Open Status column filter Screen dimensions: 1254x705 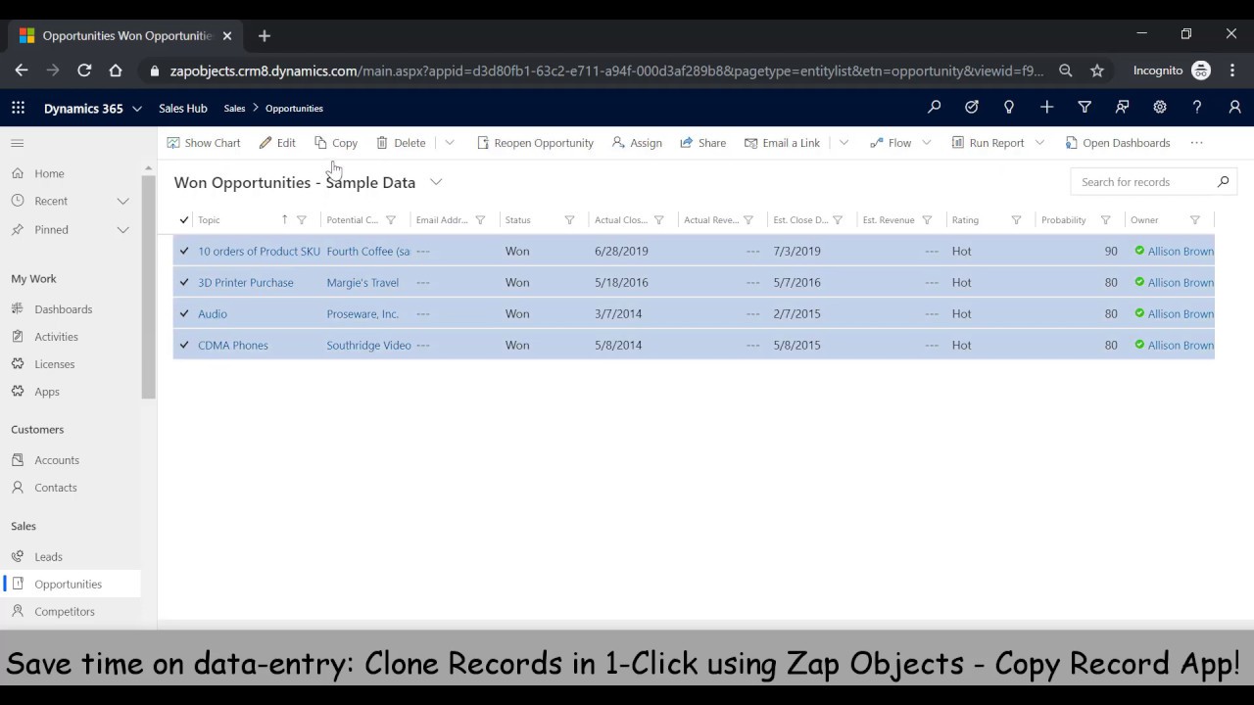pyautogui.click(x=569, y=220)
